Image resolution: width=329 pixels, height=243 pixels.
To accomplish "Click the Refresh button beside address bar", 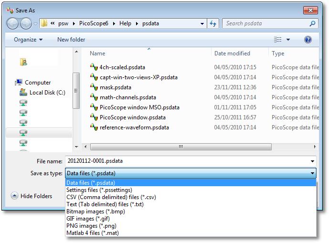I will (213, 23).
